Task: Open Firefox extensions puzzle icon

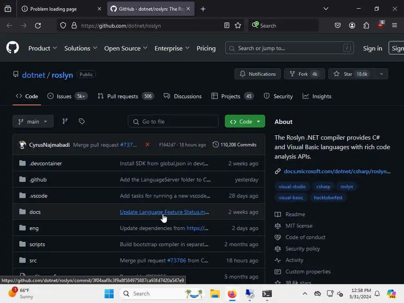Action: pyautogui.click(x=366, y=26)
